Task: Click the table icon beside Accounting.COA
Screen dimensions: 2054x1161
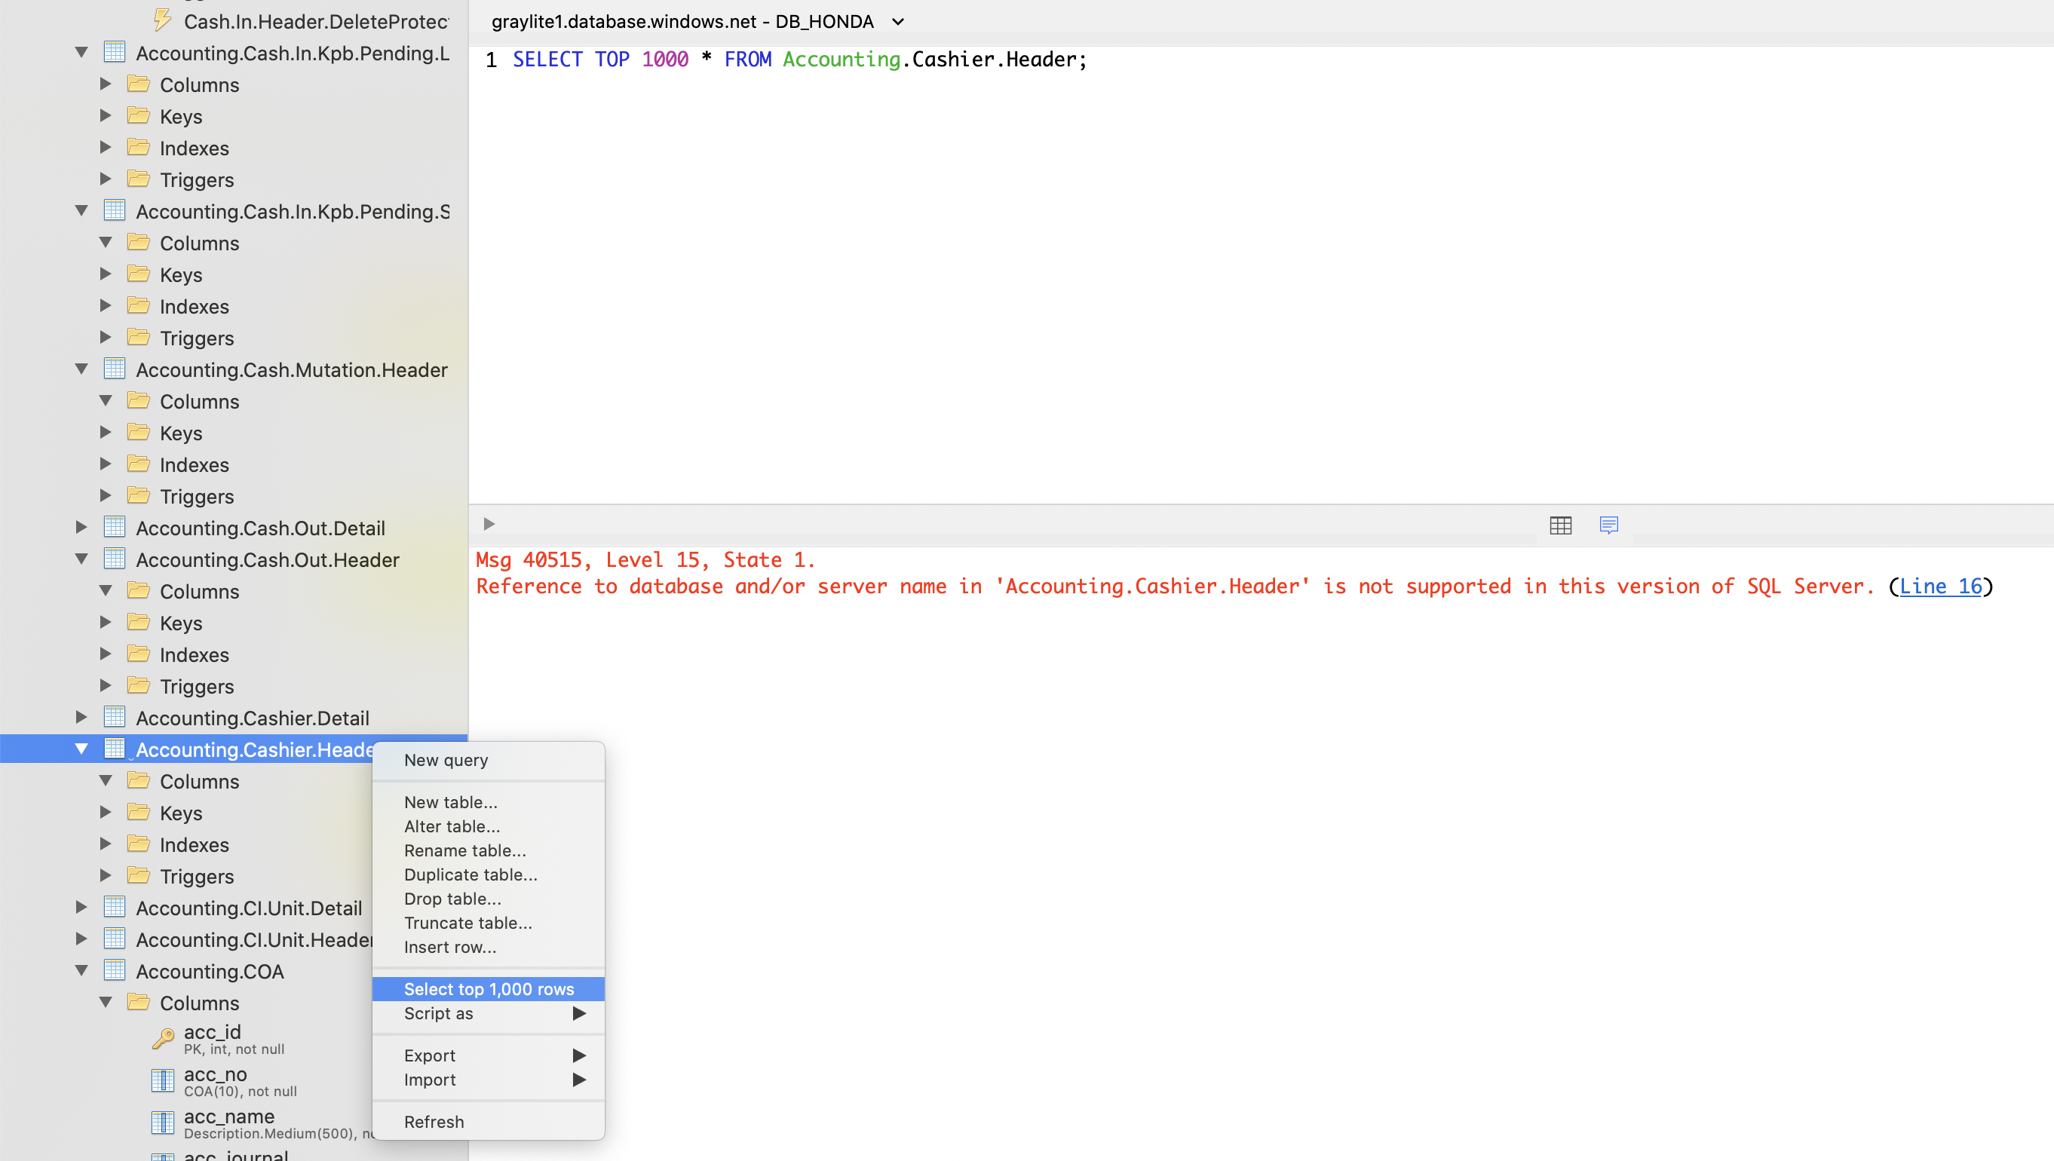Action: tap(114, 970)
